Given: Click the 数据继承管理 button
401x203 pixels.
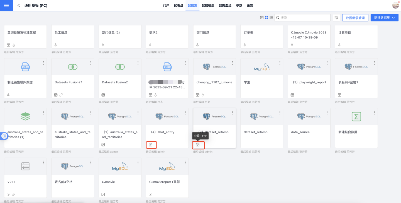Looking at the screenshot, I should 355,18.
